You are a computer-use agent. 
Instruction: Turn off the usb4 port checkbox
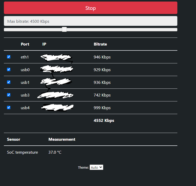pyautogui.click(x=9, y=108)
